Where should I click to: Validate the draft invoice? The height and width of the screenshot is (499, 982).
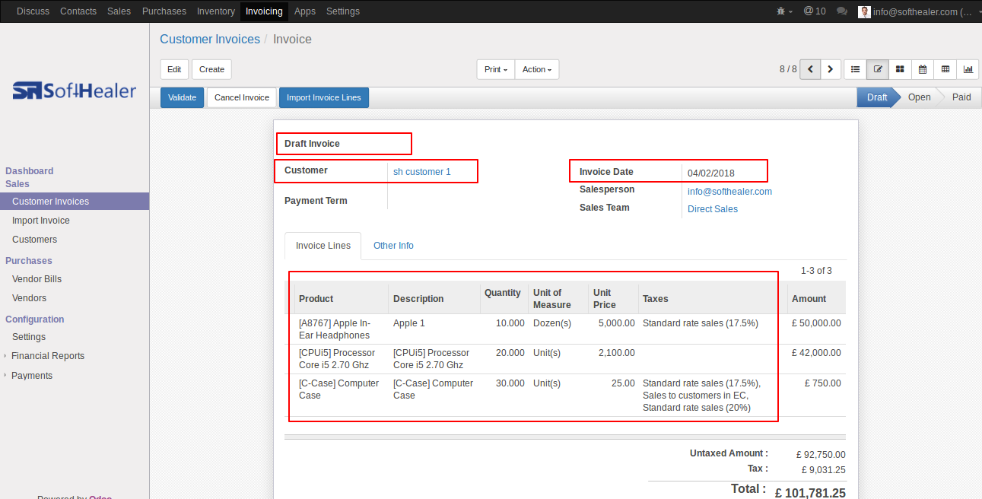coord(182,97)
